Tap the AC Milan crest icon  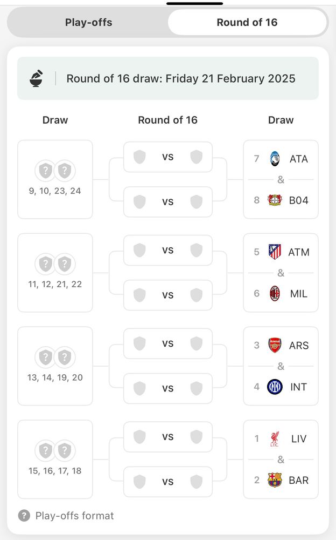tap(275, 293)
